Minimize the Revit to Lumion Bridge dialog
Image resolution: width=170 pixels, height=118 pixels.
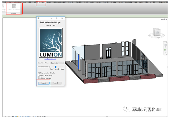pyautogui.click(x=51, y=18)
